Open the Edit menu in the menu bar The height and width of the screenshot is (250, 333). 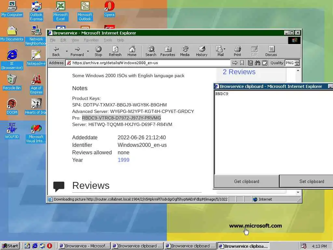coord(63,40)
